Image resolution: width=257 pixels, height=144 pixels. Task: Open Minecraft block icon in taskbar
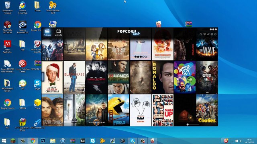coord(13,141)
